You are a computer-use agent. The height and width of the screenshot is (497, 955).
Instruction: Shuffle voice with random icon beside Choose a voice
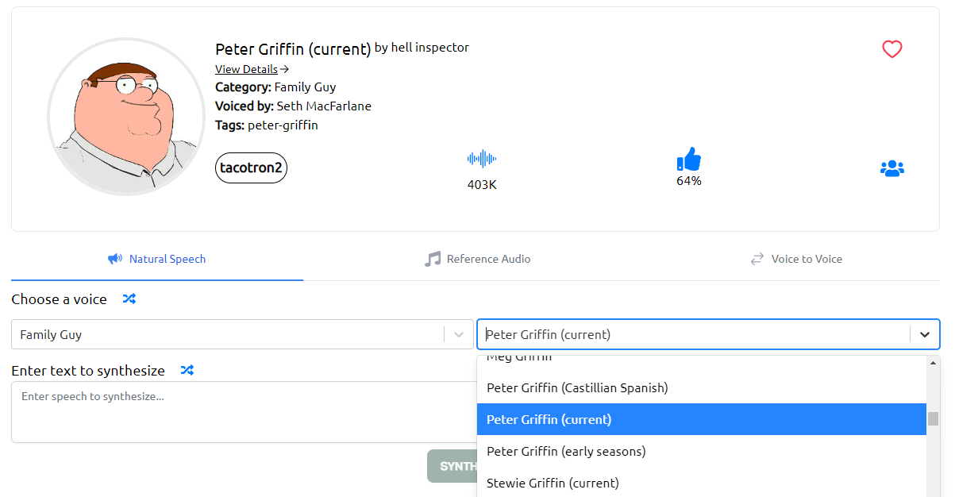129,299
